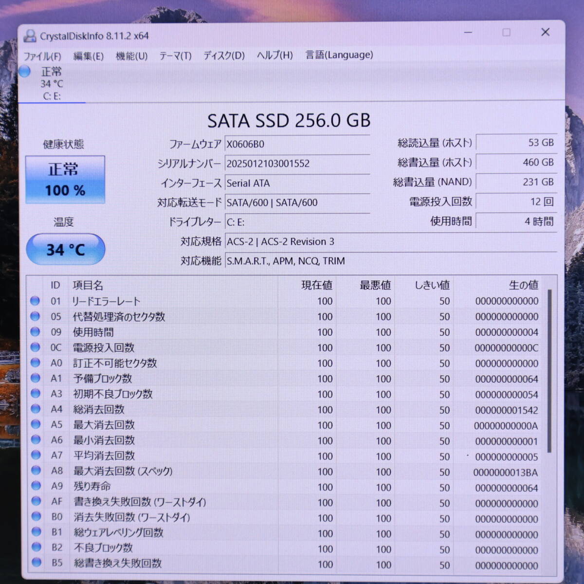Click the standard field ACS-2 | ACS-2 Revision 3
584x584 pixels.
tap(391, 241)
